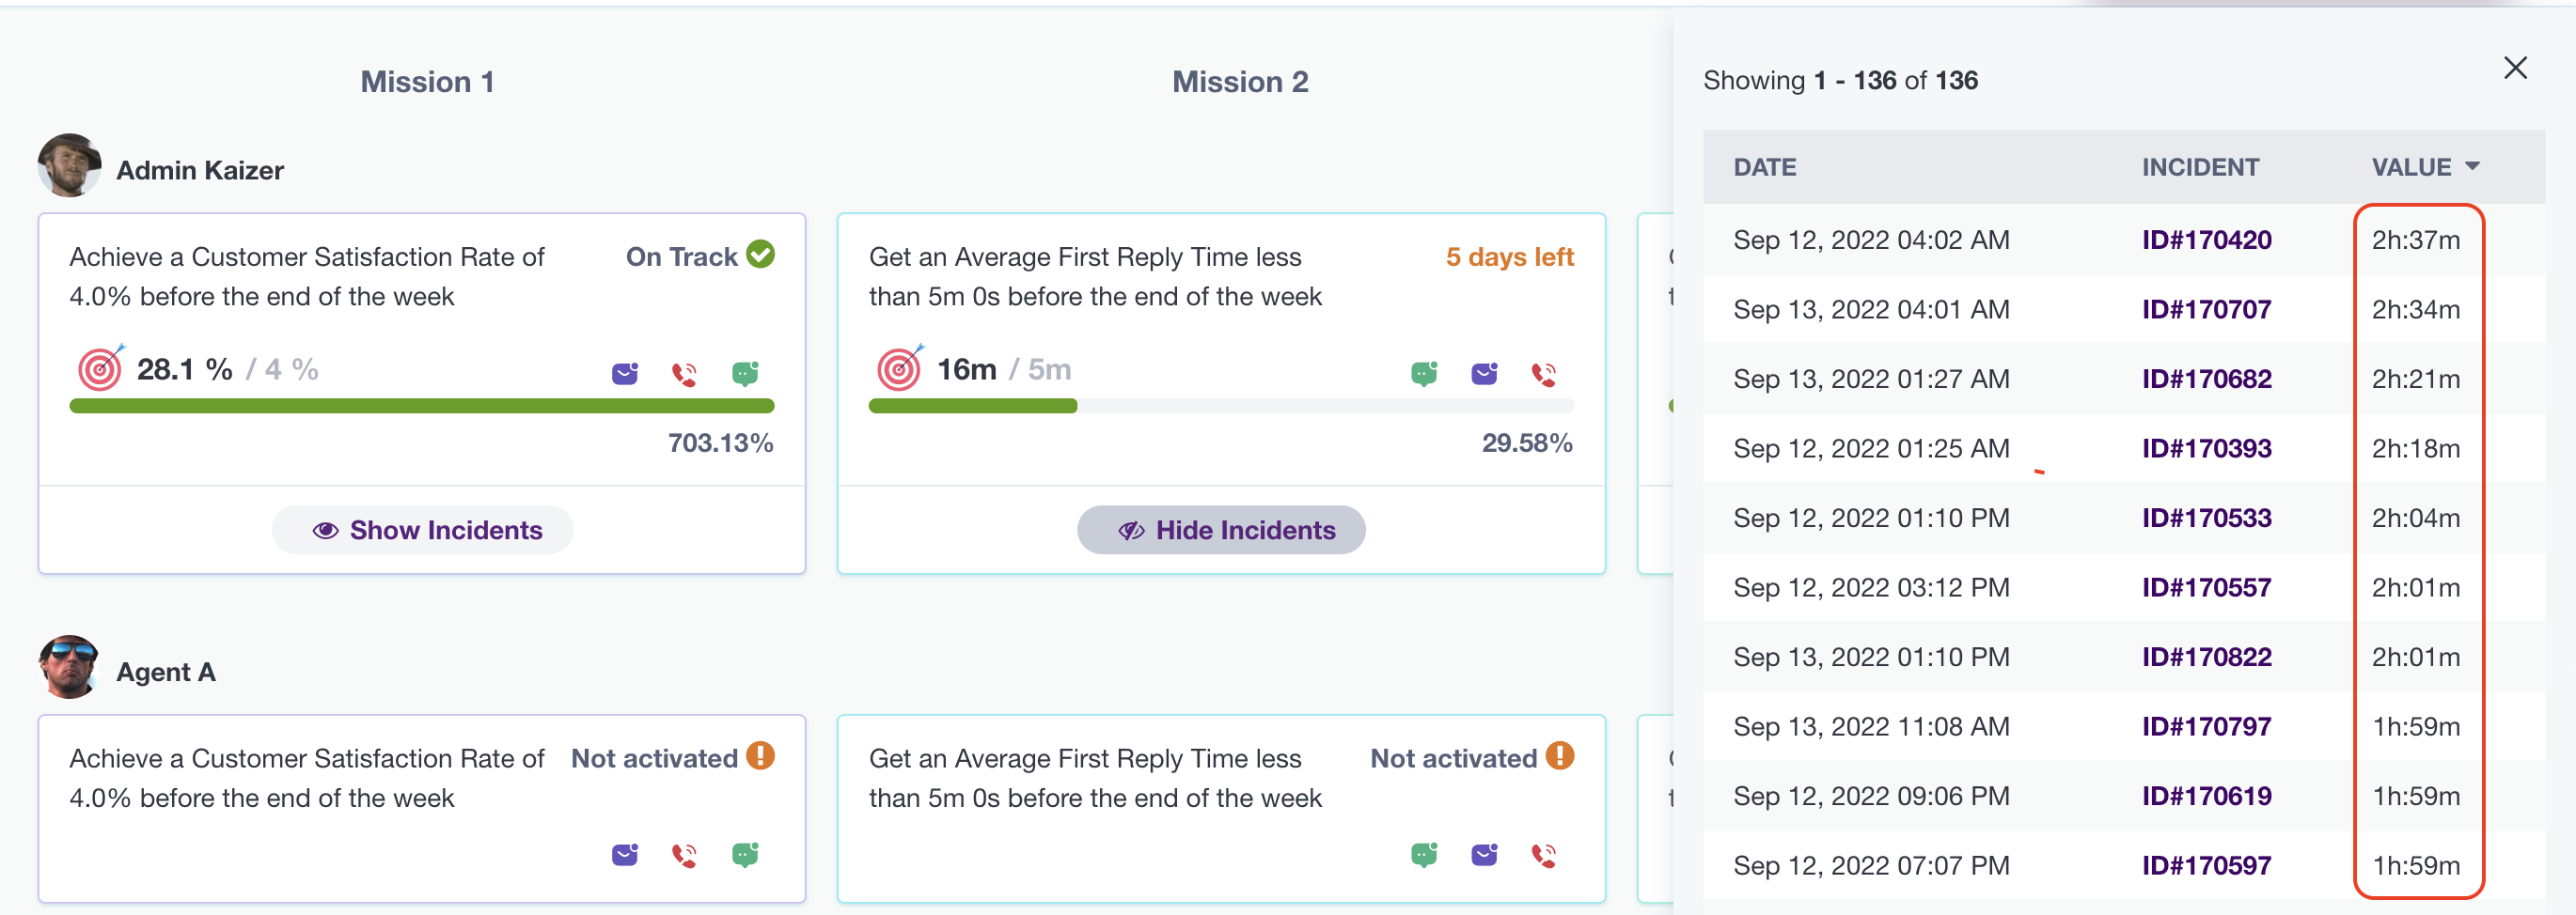Click phone icon in Admin Kaizer's Mission 2 card
Viewport: 2576px width, 915px height.
point(1544,375)
